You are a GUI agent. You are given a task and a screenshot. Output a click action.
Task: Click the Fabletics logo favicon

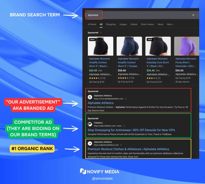90,124
